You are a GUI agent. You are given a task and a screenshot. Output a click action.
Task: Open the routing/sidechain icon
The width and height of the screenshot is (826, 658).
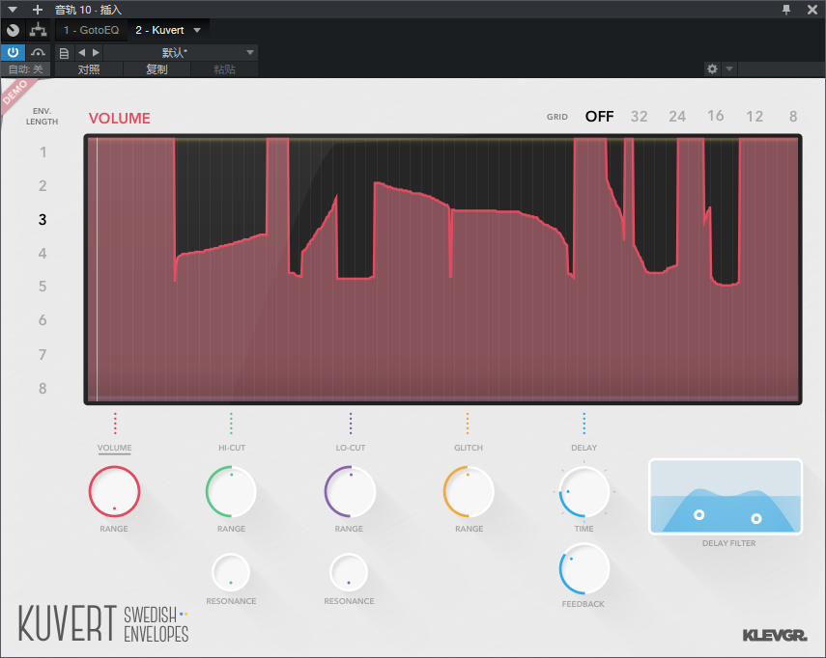[x=38, y=30]
